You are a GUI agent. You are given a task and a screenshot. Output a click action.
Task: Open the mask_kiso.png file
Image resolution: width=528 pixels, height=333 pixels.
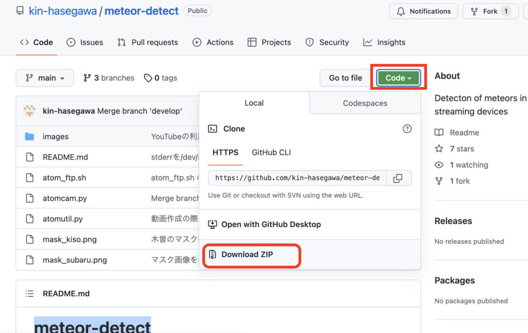(70, 239)
